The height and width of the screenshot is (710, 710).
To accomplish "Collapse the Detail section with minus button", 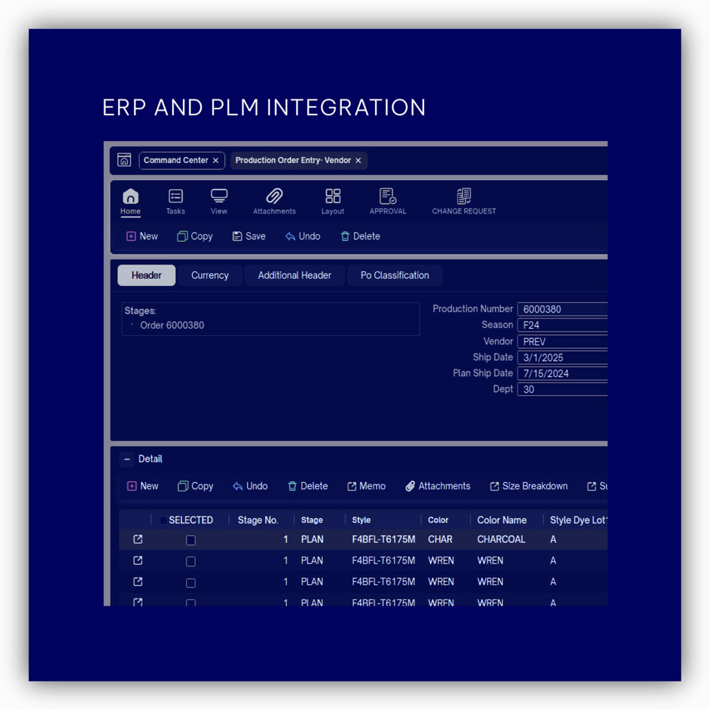I will tap(127, 459).
